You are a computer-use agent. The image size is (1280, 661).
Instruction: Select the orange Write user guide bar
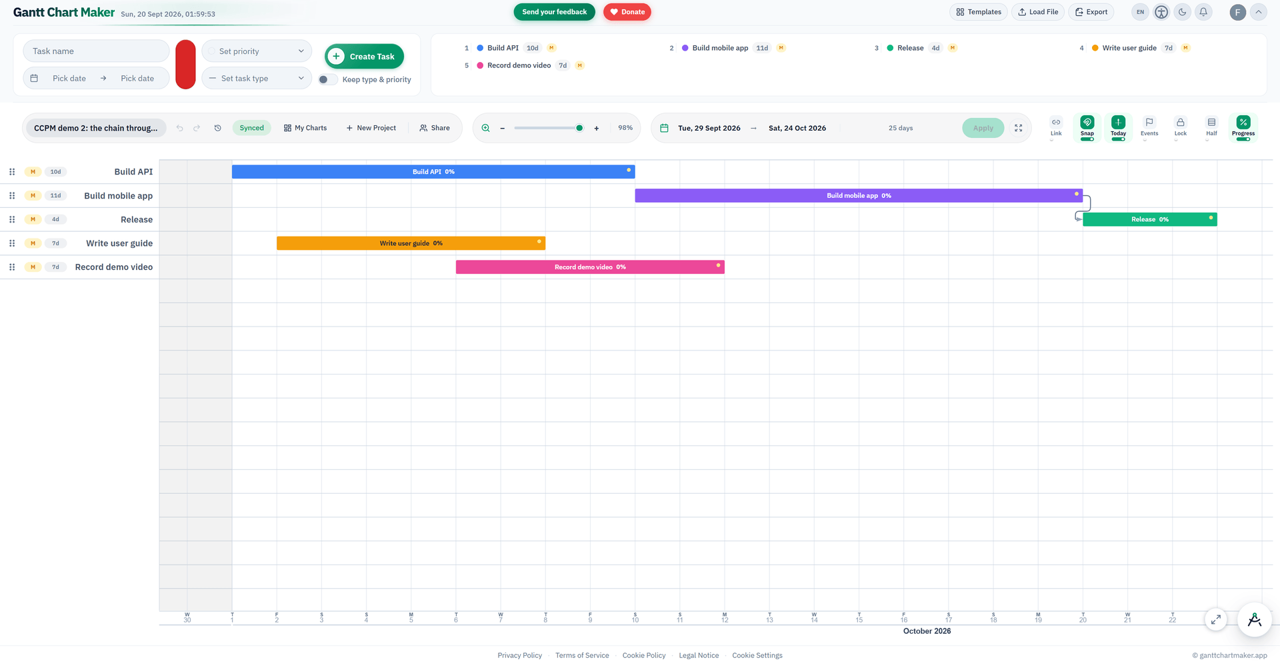(411, 243)
